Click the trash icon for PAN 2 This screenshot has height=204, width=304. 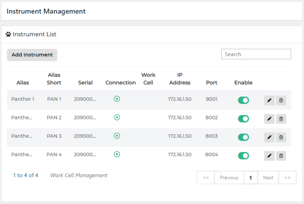pyautogui.click(x=281, y=119)
